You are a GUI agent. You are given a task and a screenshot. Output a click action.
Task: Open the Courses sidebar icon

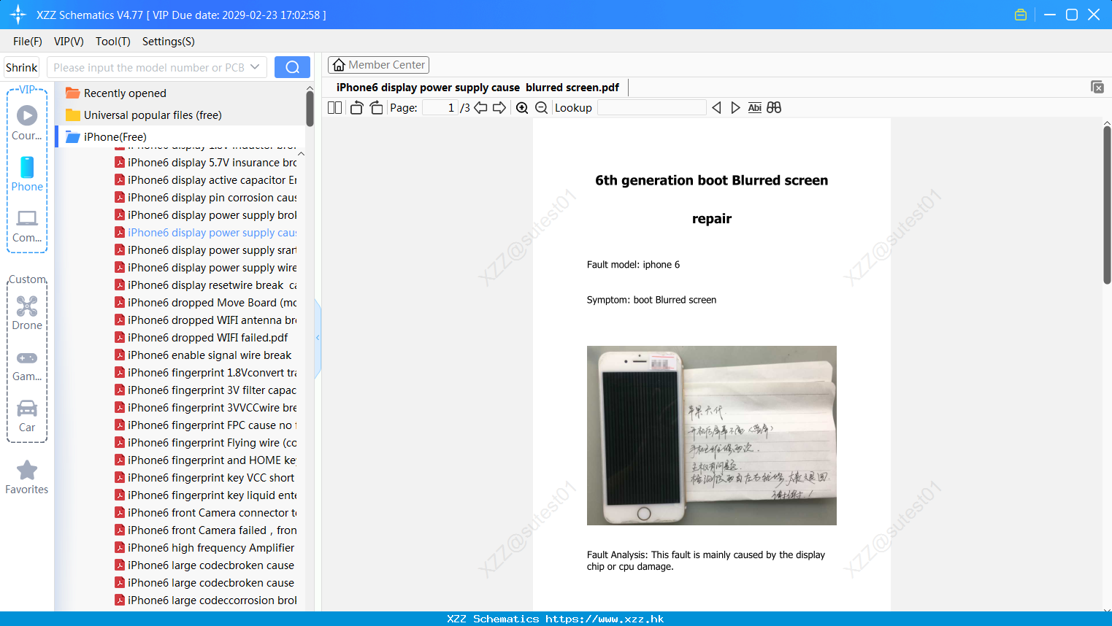tap(27, 123)
